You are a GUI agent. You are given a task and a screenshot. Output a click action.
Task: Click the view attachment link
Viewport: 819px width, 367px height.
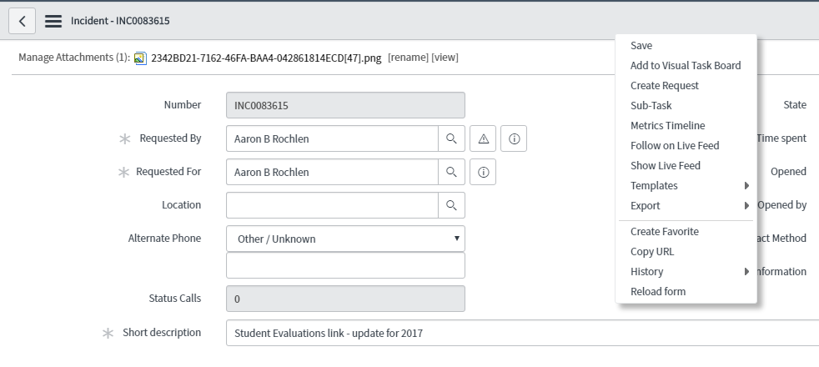click(x=445, y=58)
